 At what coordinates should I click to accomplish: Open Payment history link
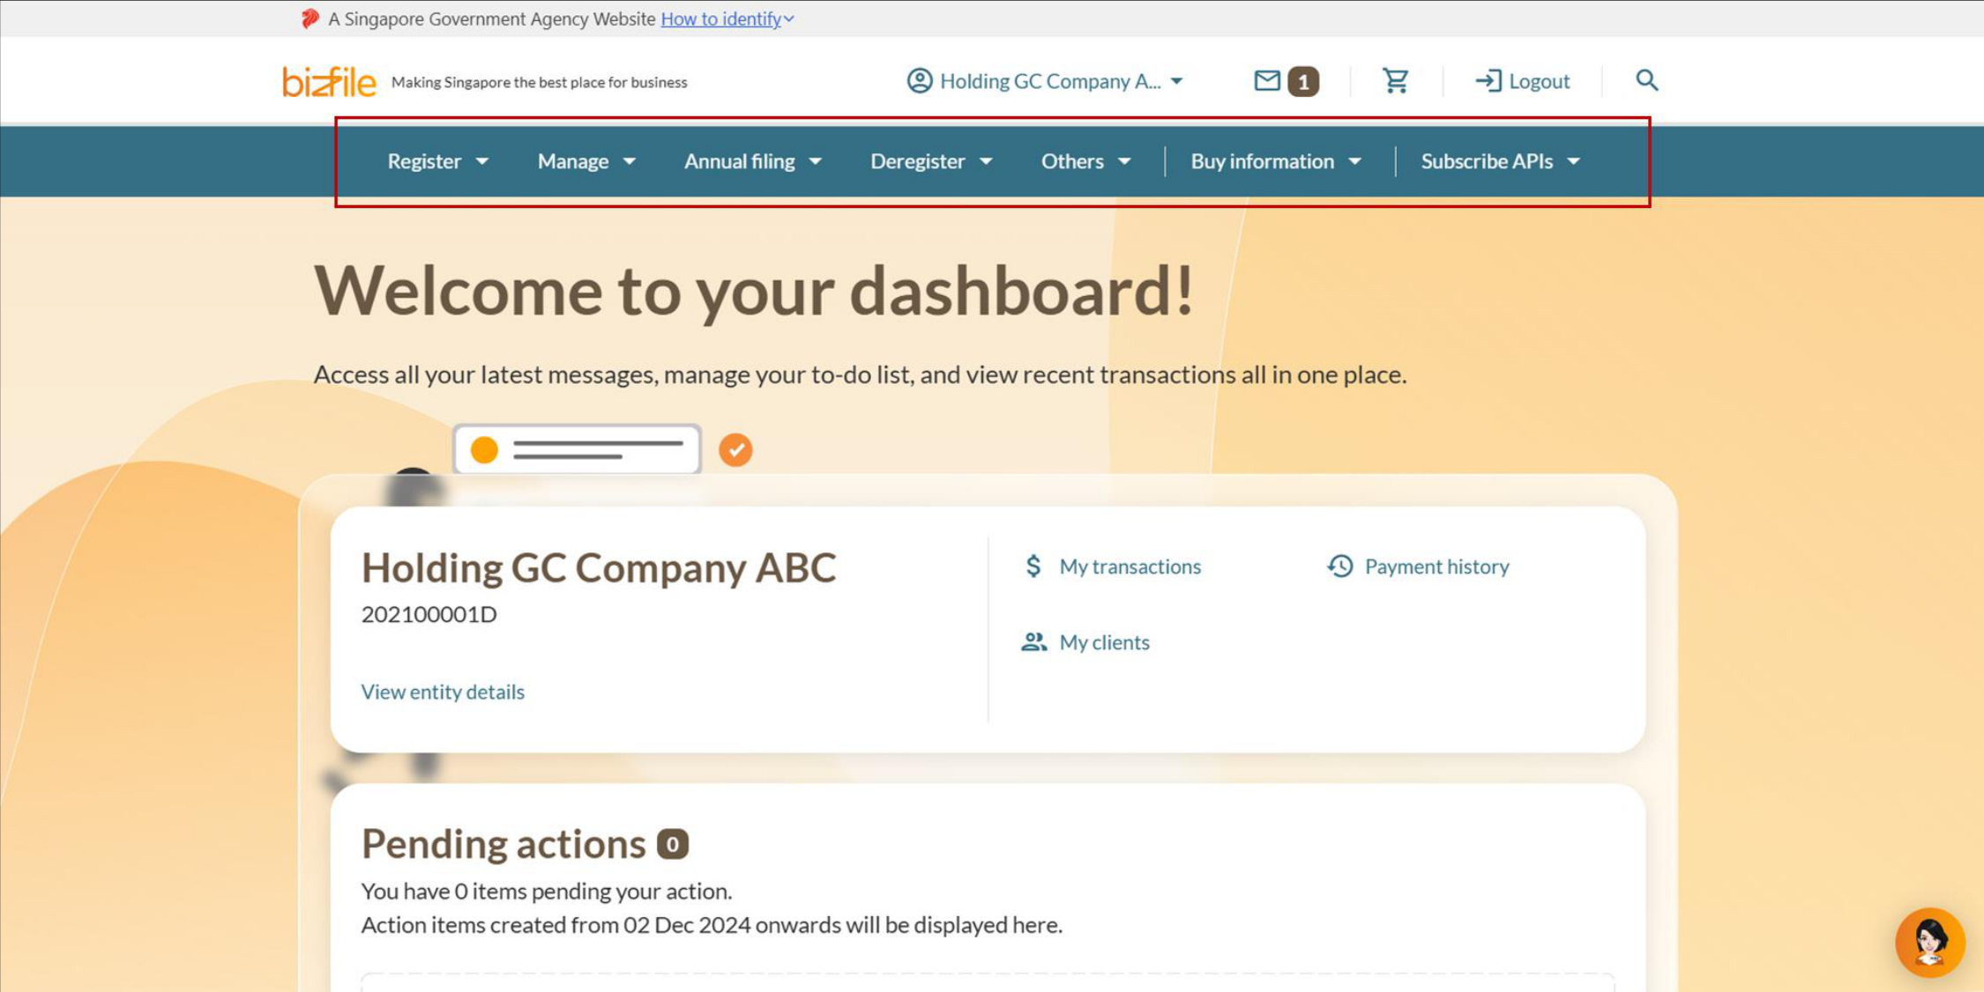click(x=1436, y=566)
